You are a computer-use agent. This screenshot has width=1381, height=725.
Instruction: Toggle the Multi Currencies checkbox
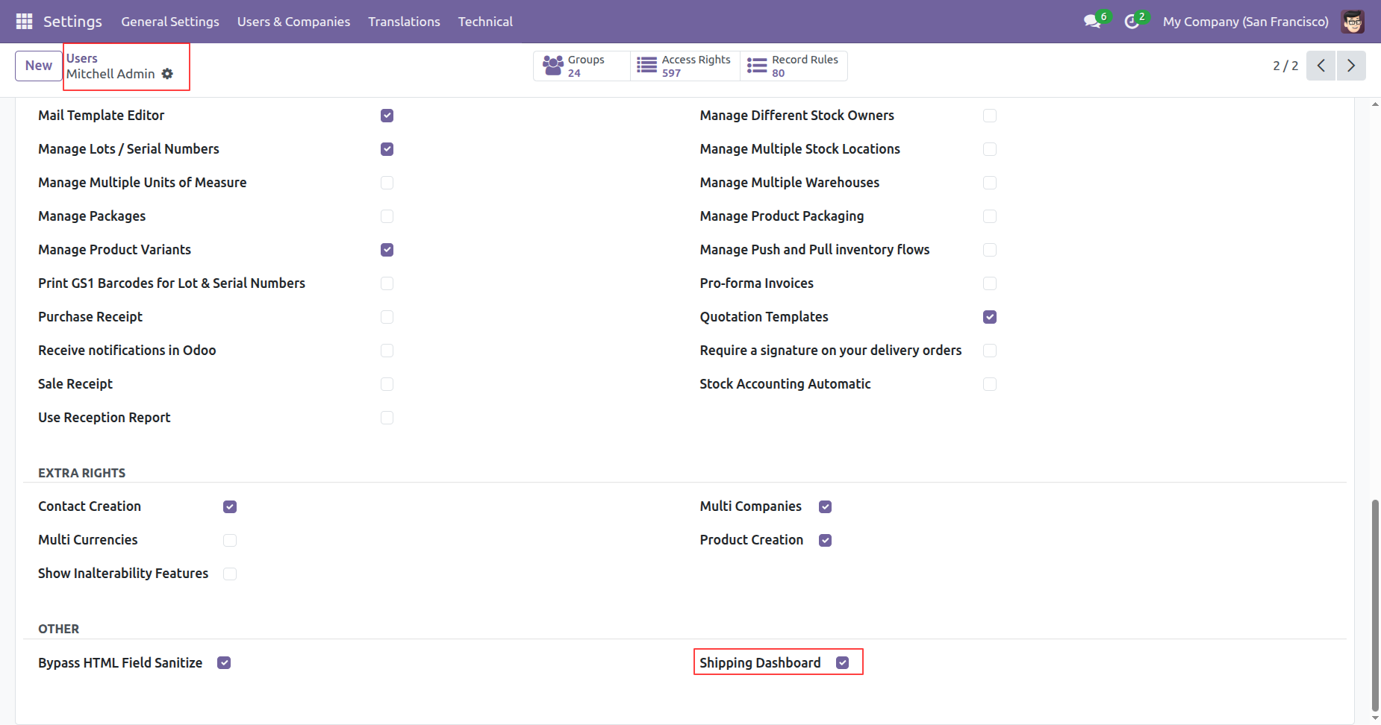pos(230,540)
